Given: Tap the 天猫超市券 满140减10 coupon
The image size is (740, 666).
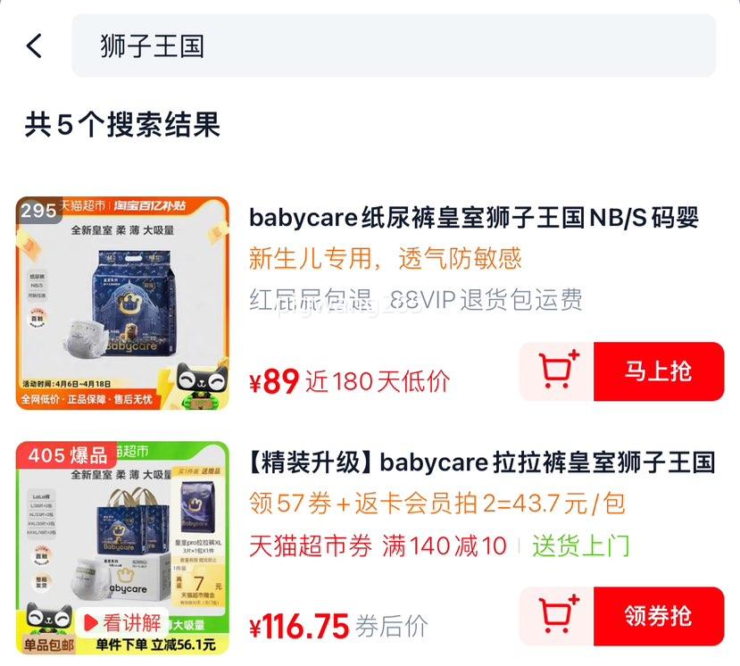Looking at the screenshot, I should [x=378, y=545].
